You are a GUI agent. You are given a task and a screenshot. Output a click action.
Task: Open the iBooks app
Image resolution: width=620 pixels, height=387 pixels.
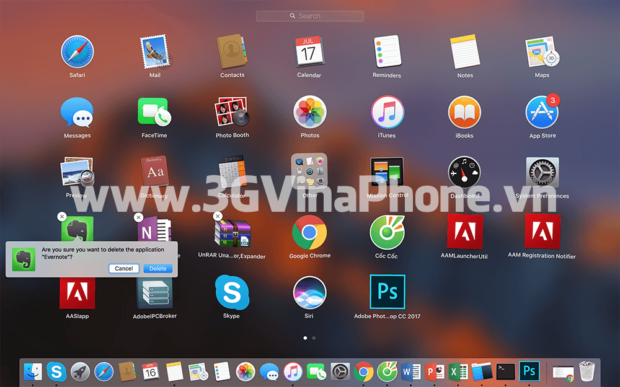pyautogui.click(x=464, y=112)
